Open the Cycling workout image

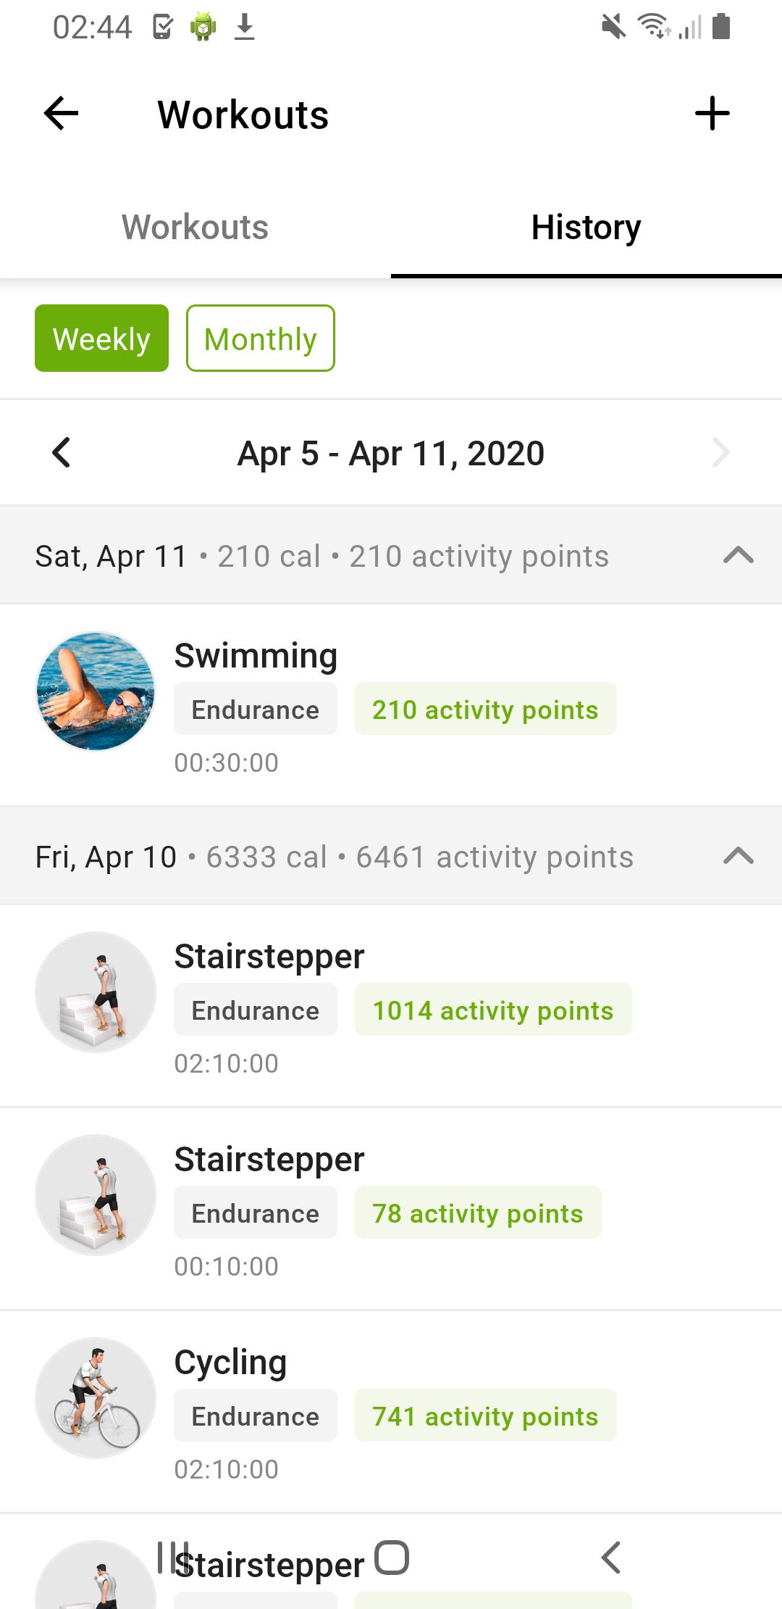click(96, 1398)
